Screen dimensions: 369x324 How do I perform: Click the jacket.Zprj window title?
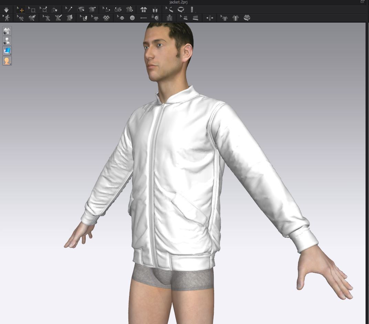[x=178, y=2]
